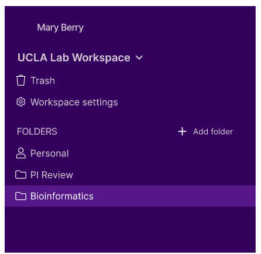Select the Bioinformatics folder label
The width and height of the screenshot is (261, 254).
coord(62,196)
